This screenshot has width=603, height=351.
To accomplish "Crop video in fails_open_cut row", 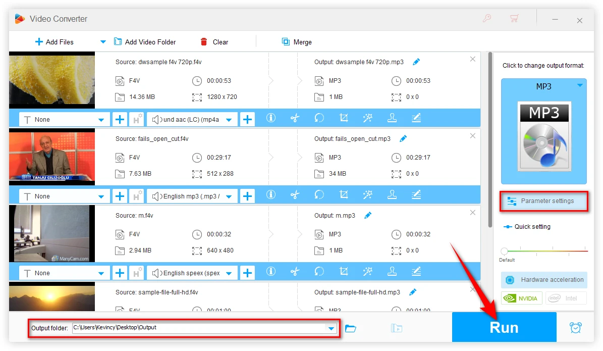I will point(344,195).
